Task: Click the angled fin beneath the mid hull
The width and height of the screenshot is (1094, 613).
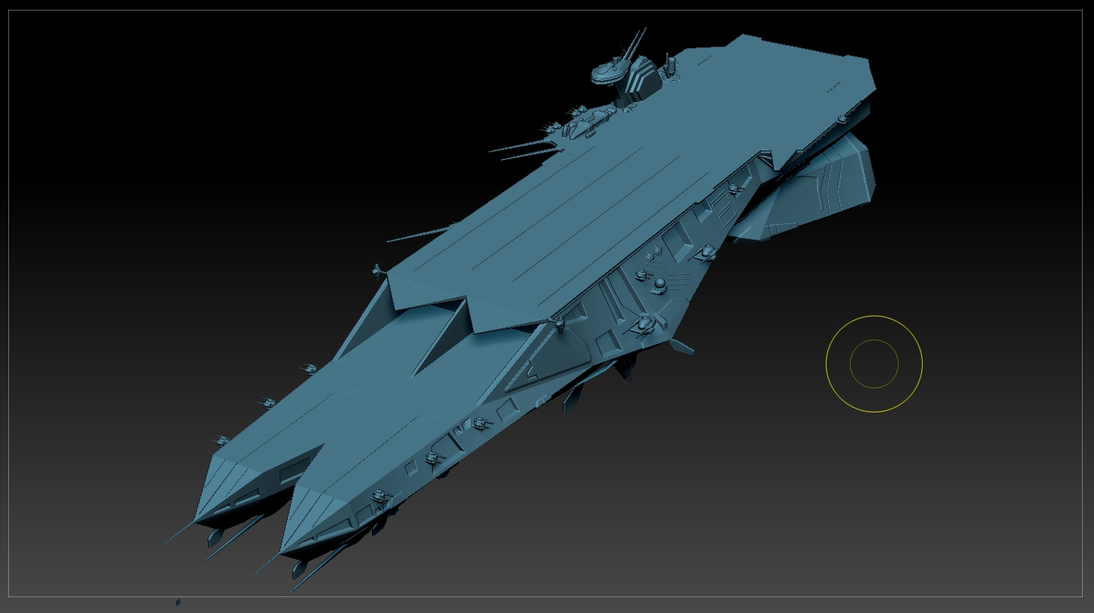Action: [x=681, y=346]
